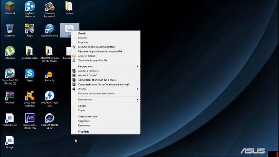This screenshot has height=157, width=279.
Task: Select the DAEMON Tools Lite shortcut
Action: pyautogui.click(x=50, y=99)
